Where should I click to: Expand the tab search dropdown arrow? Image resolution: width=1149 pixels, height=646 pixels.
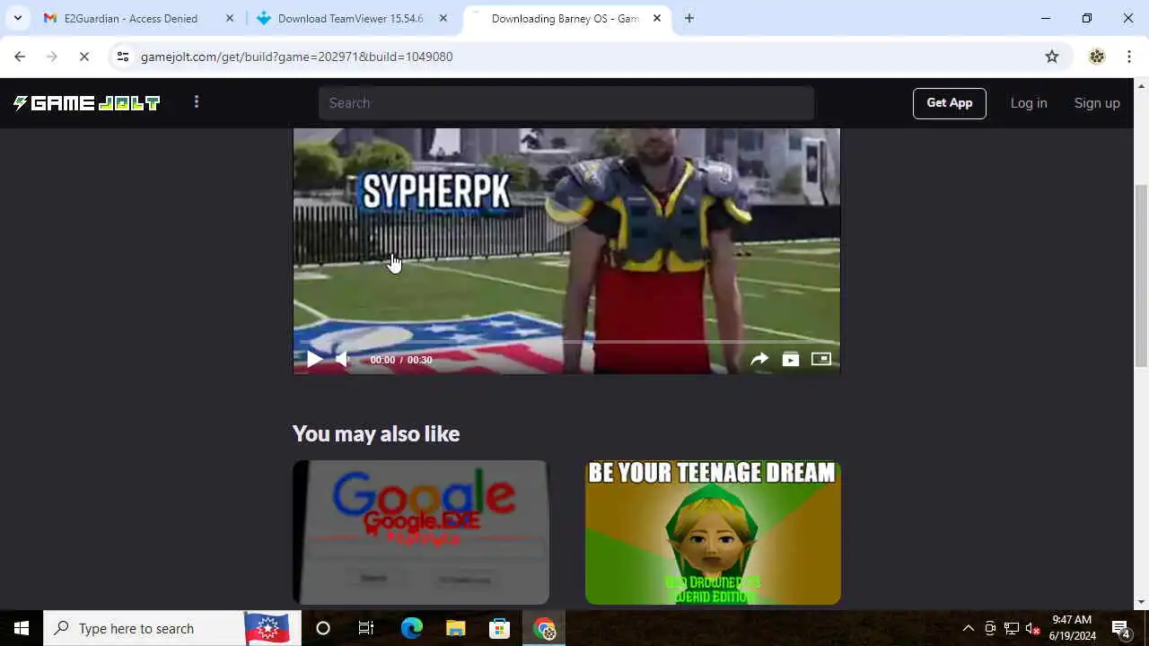point(17,18)
